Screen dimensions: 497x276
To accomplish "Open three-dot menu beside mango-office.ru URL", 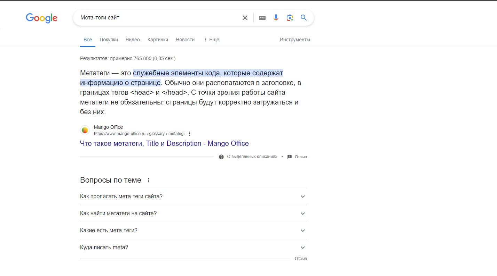I will click(x=190, y=134).
